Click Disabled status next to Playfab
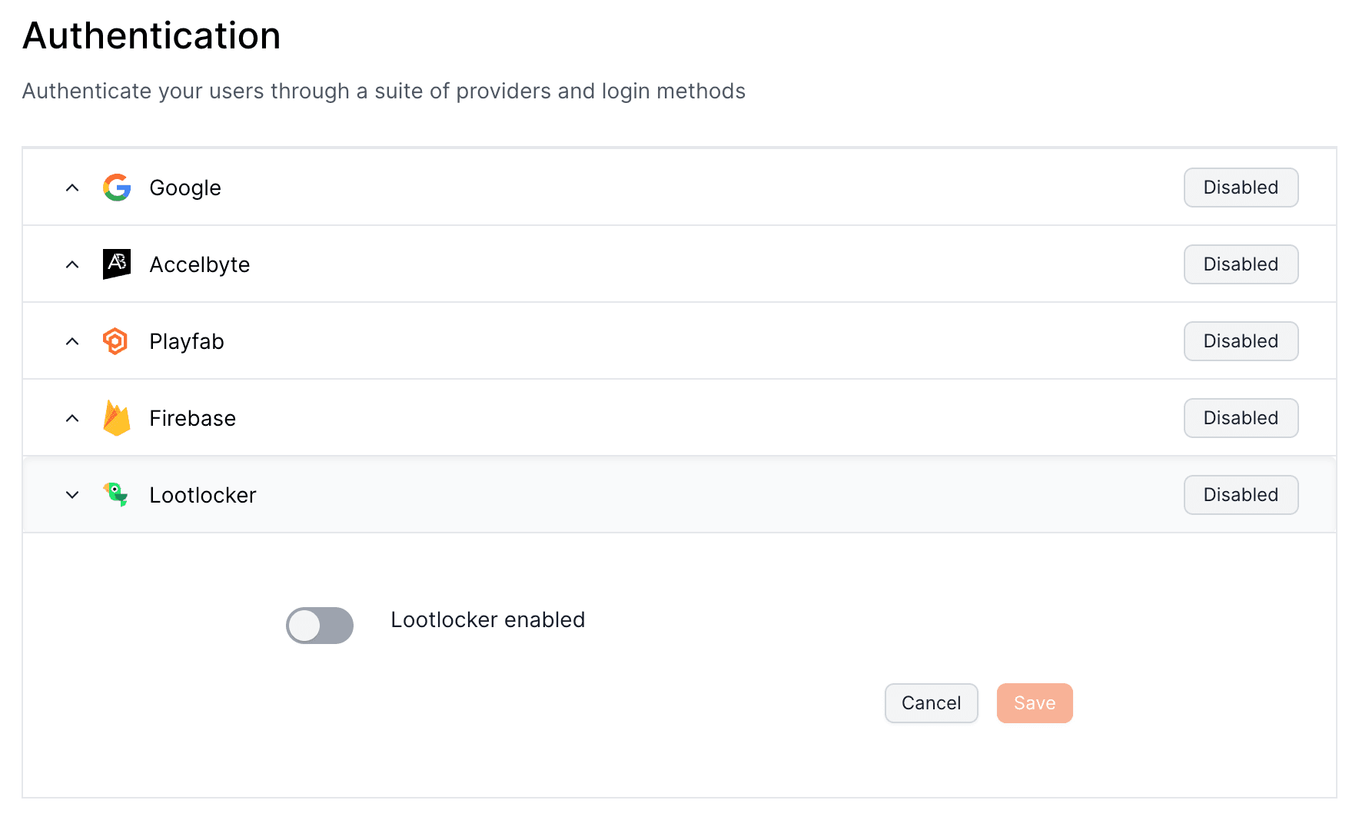Viewport: 1359px width, 830px height. point(1241,340)
